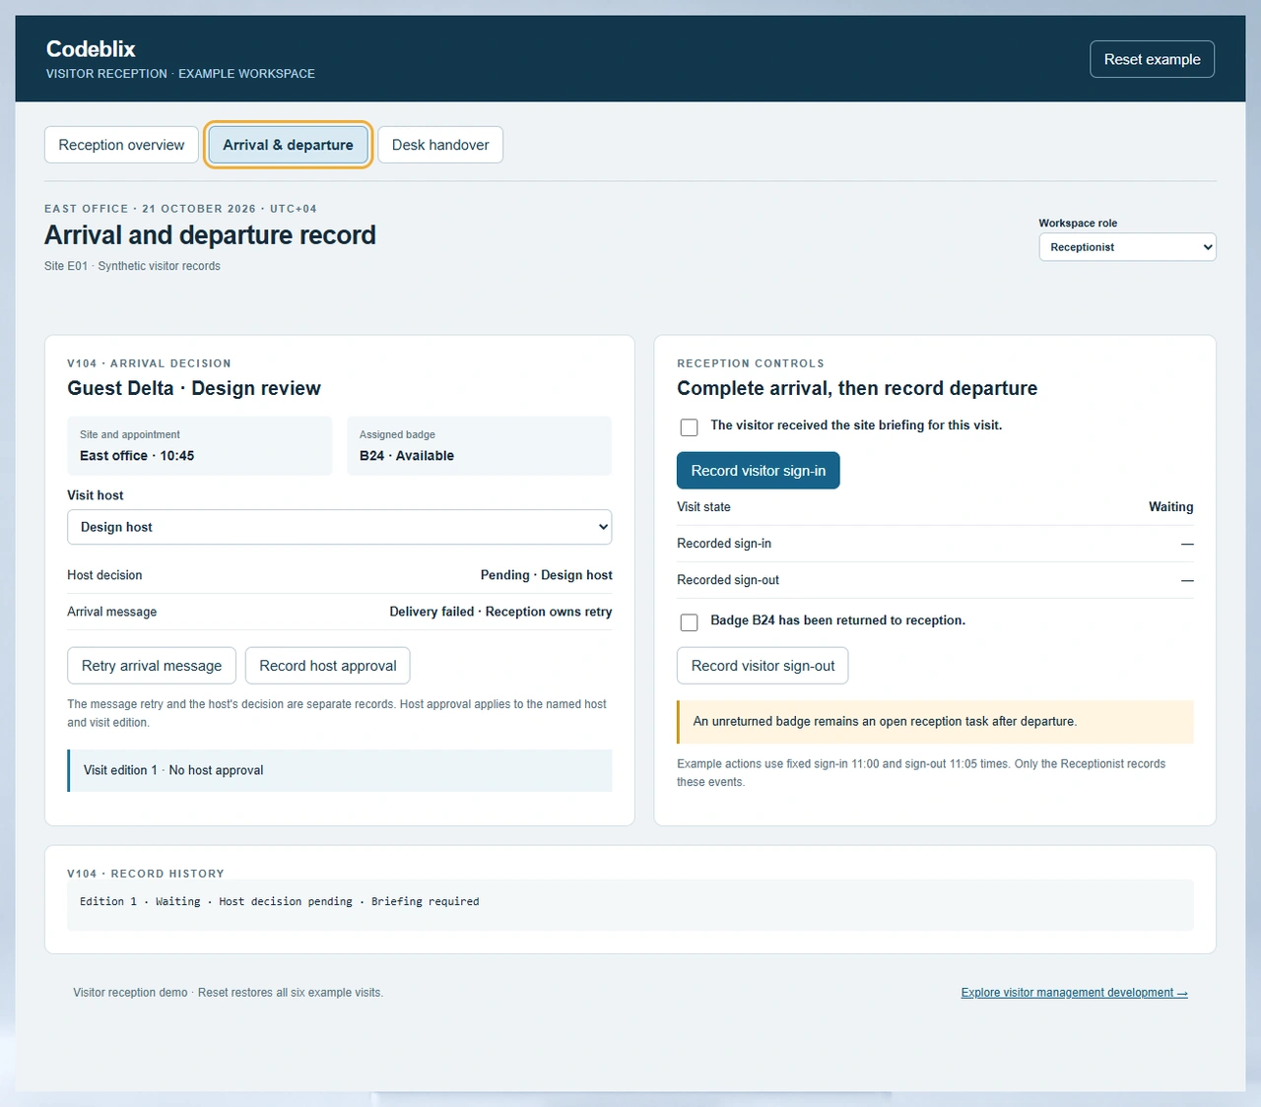Click Record host approval button
Viewport: 1261px width, 1107px height.
click(328, 666)
